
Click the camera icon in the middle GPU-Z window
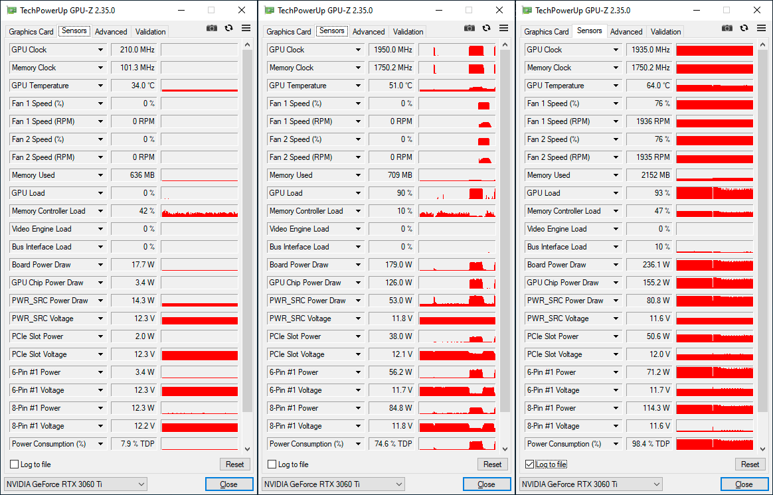pyautogui.click(x=470, y=28)
